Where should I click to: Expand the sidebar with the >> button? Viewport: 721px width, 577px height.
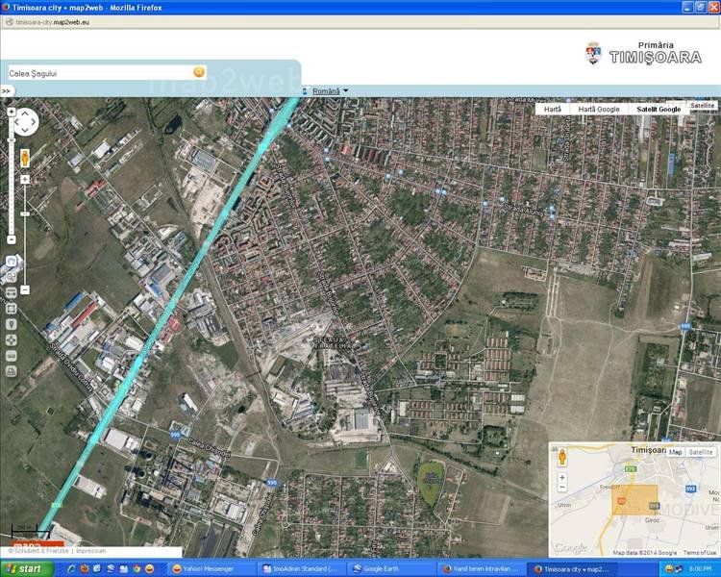pyautogui.click(x=7, y=91)
